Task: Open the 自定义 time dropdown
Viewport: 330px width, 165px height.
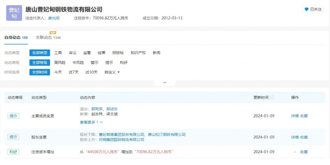Action: 112,72
